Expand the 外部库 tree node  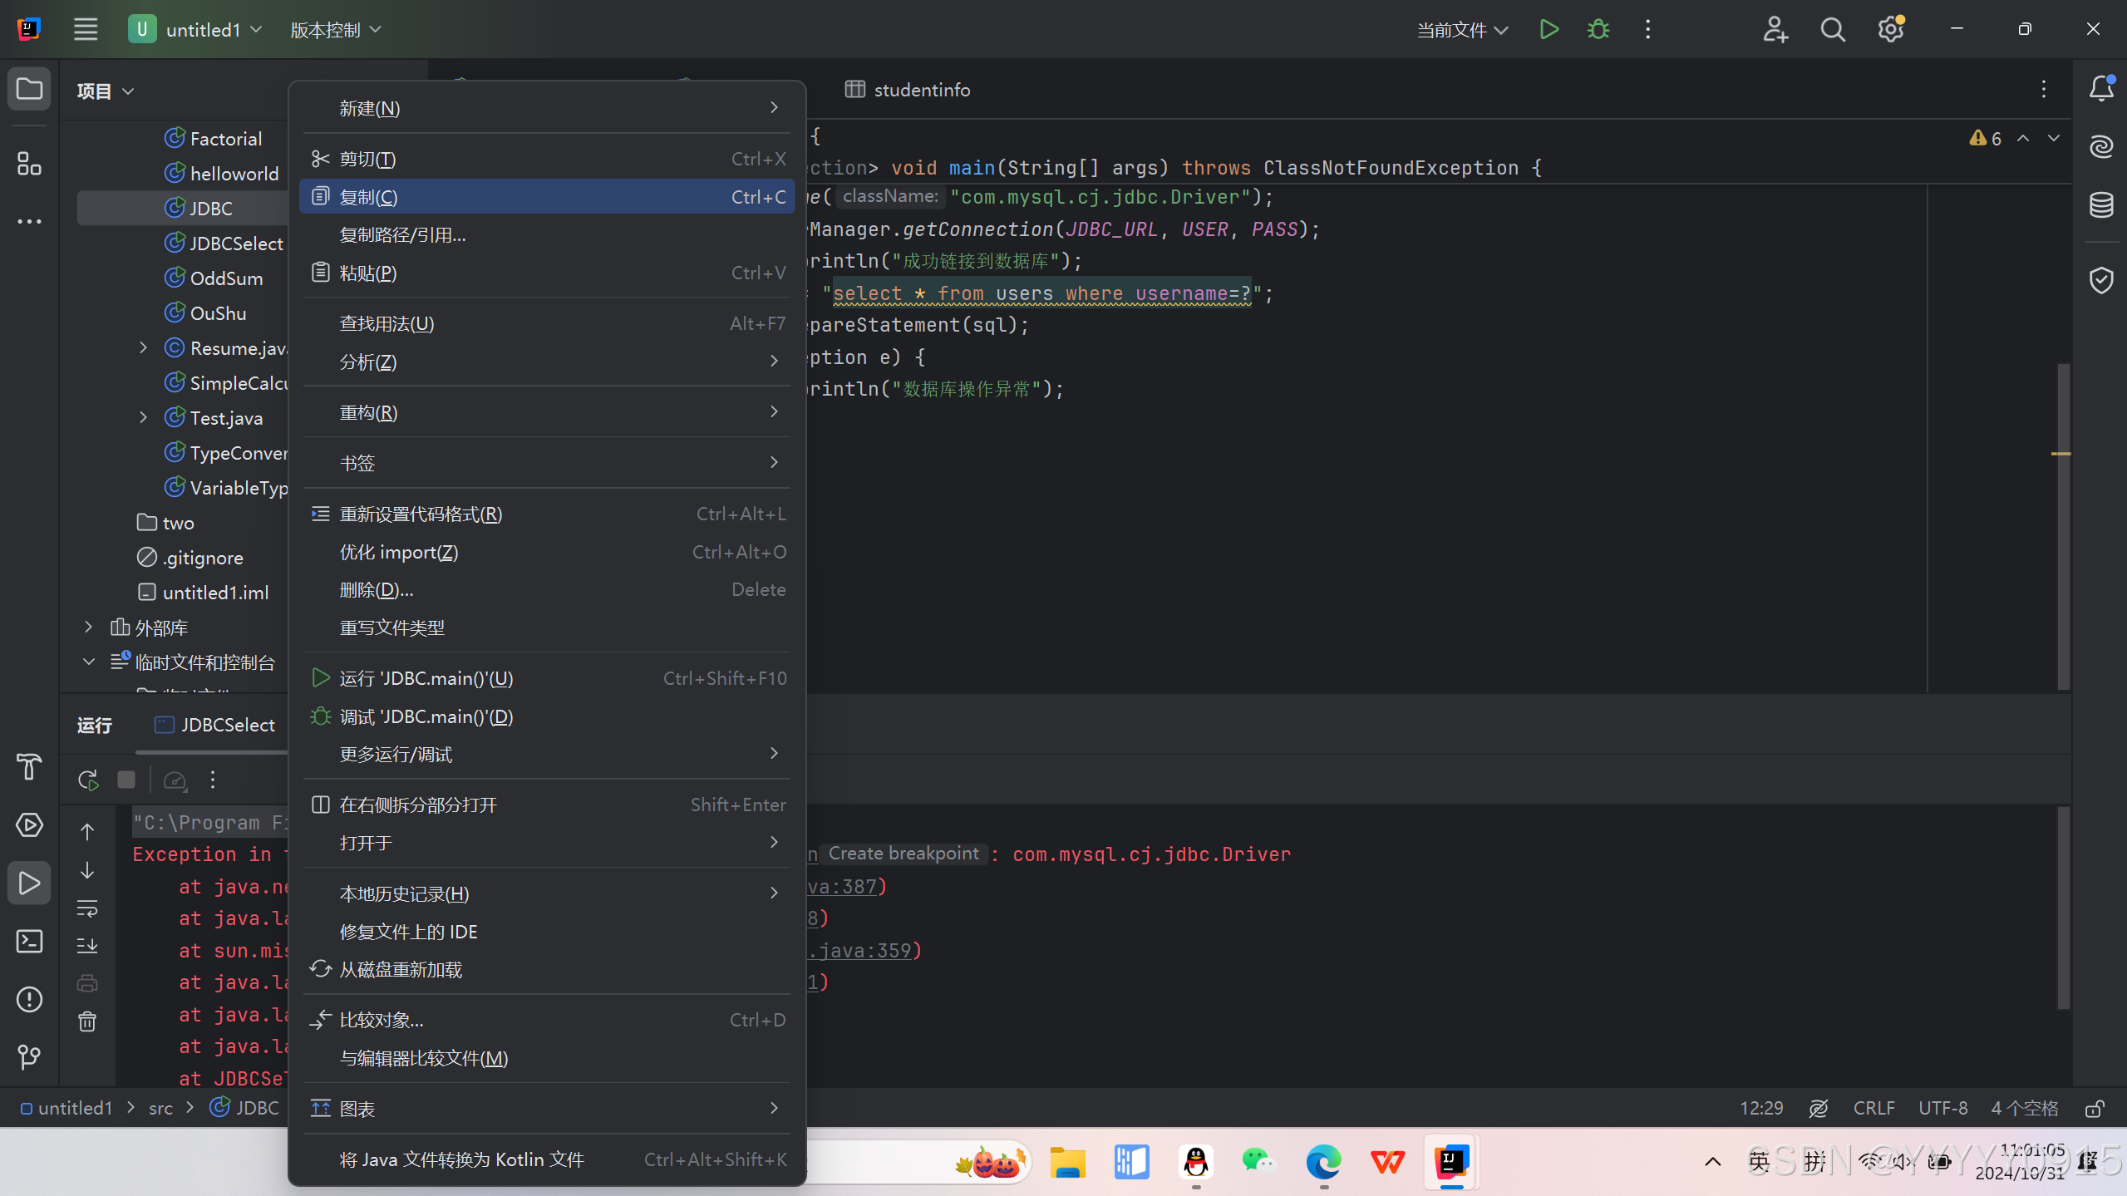(89, 628)
